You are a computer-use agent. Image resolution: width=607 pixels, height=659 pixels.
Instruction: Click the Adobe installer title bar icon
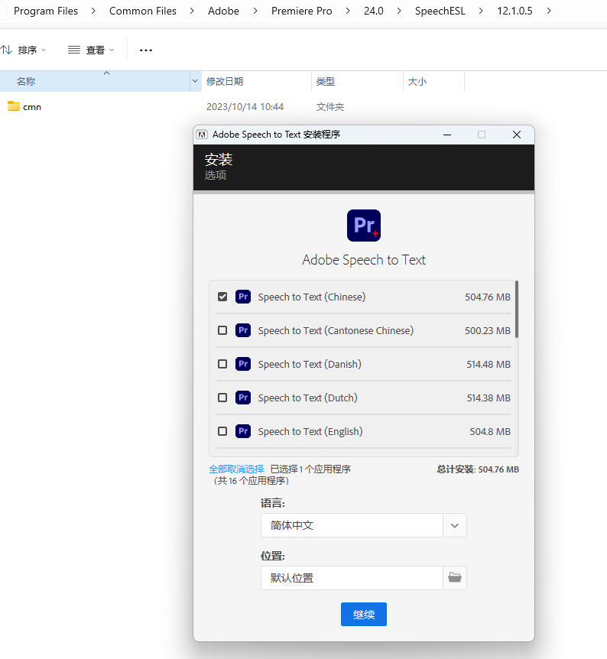(202, 135)
